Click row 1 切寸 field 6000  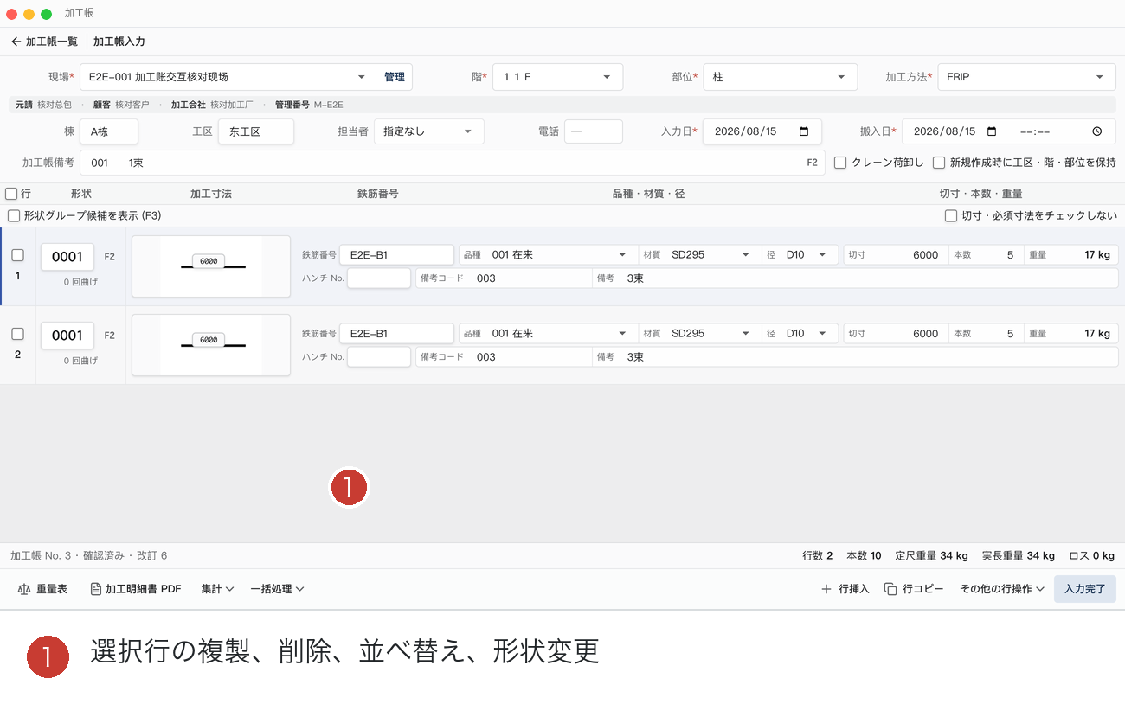(x=895, y=255)
